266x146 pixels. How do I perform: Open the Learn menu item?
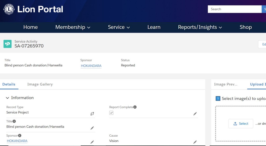[154, 27]
